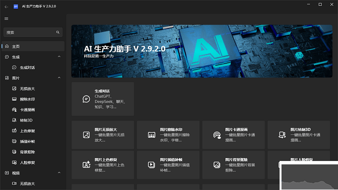
Task: Open the 图片卡通漫画 card
Action: (233, 135)
